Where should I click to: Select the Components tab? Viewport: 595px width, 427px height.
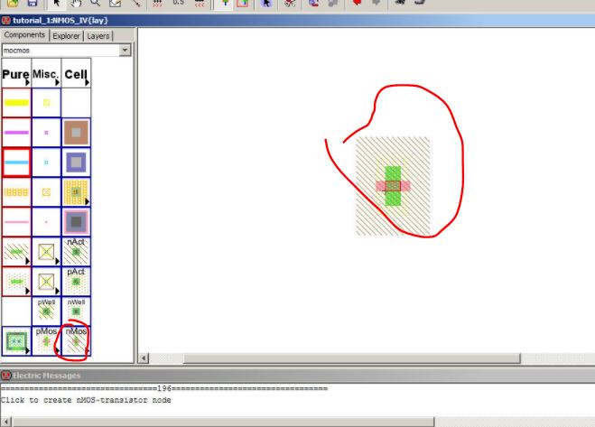pyautogui.click(x=25, y=35)
